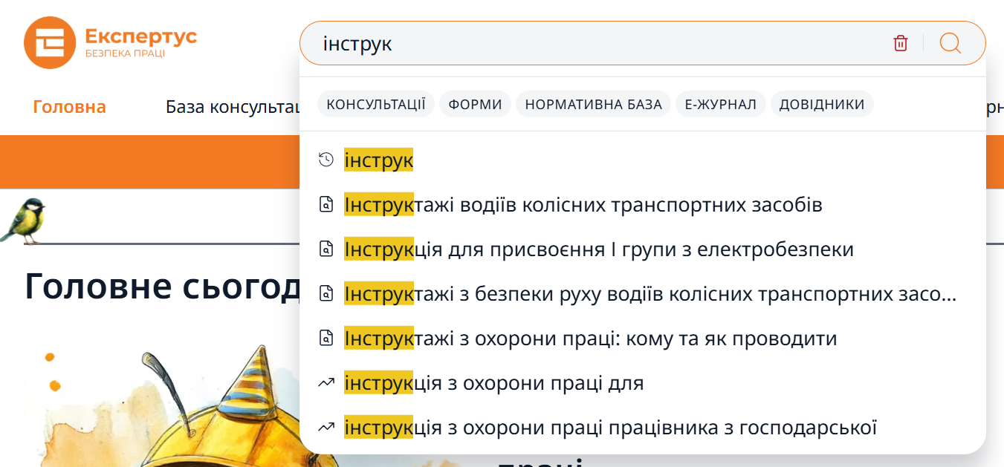
Task: Click trending arrow icon beside 'інструкція з охорони праці для'
Action: (x=326, y=383)
